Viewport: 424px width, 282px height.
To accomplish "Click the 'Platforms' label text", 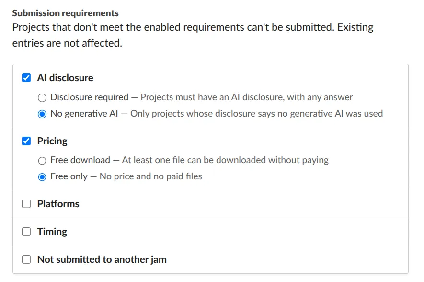I will click(x=58, y=204).
